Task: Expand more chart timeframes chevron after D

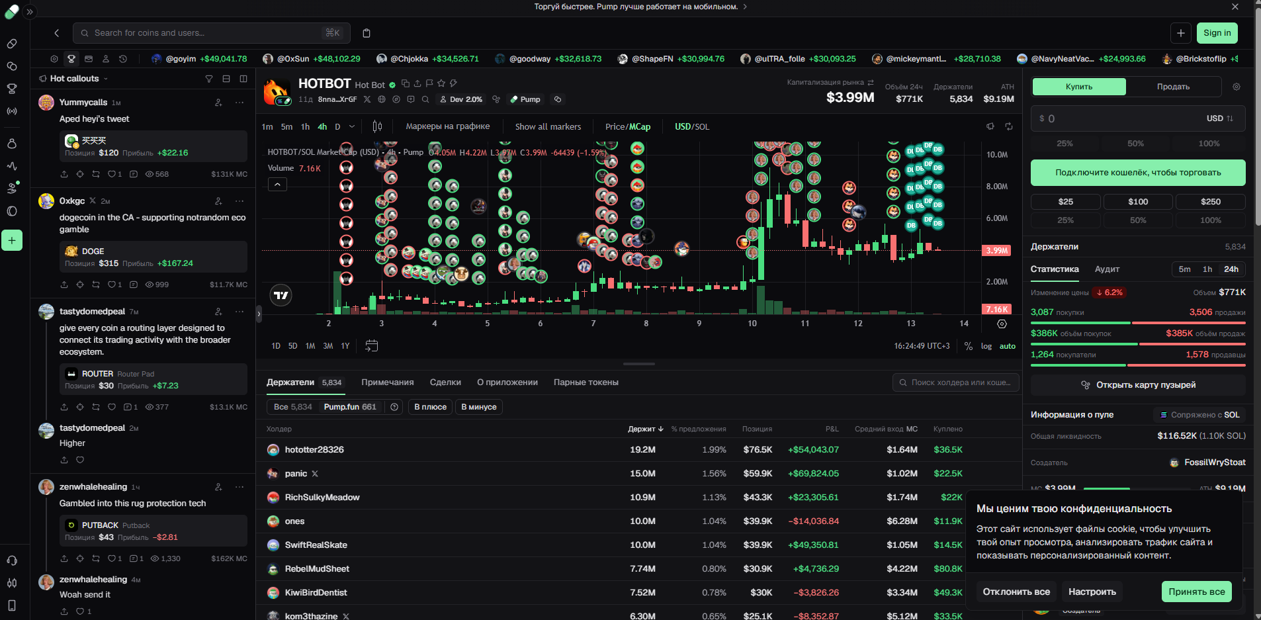Action: coord(352,126)
